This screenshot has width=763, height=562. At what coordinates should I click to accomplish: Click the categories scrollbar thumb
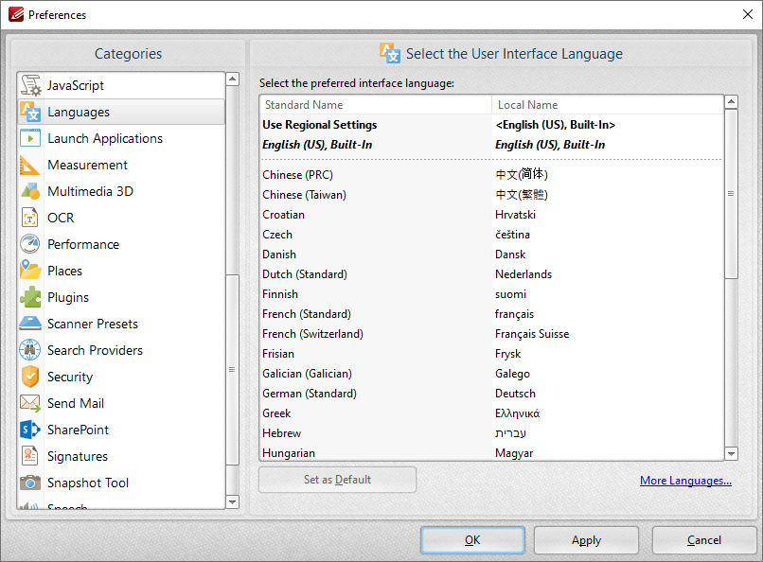pos(233,370)
